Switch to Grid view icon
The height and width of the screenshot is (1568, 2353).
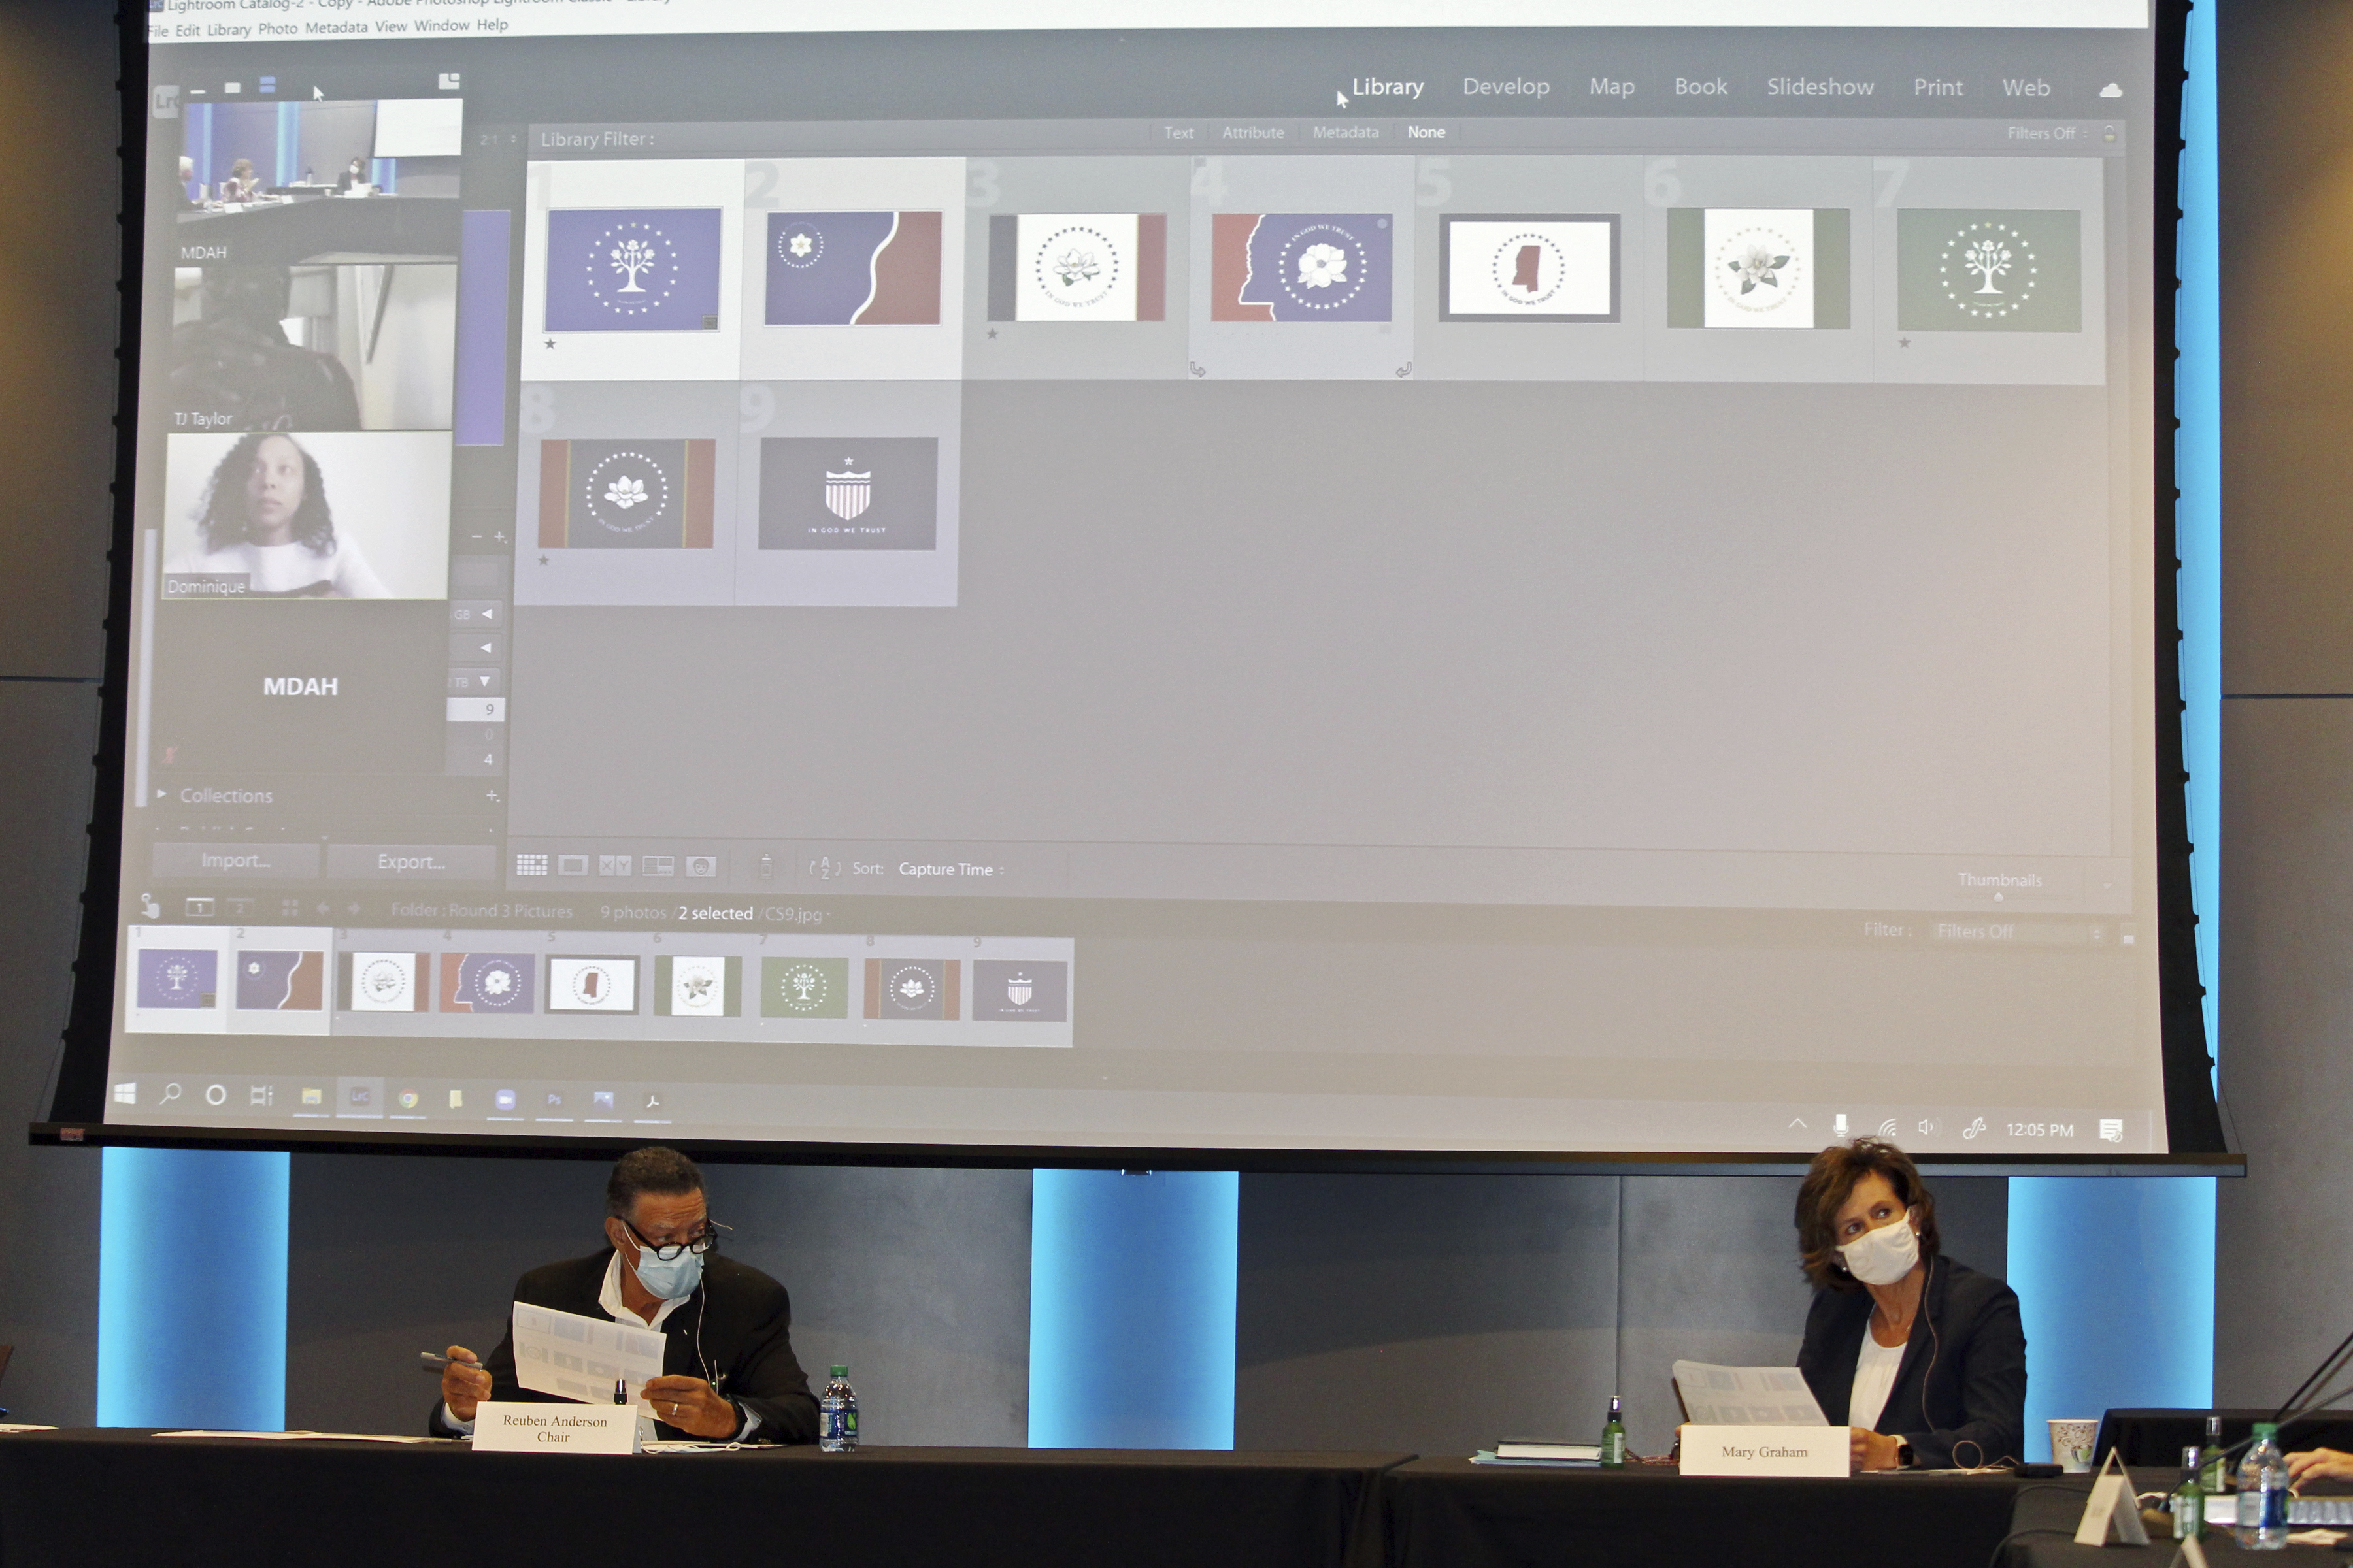point(531,865)
